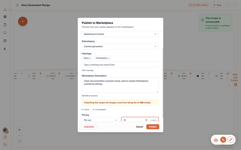The width and height of the screenshot is (241, 150).
Task: Open the calendar icon in sidebar
Action: click(x=5, y=41)
